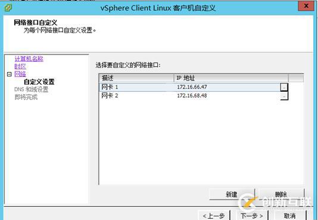Click the 描述 column header
The image size is (318, 220).
[136, 78]
